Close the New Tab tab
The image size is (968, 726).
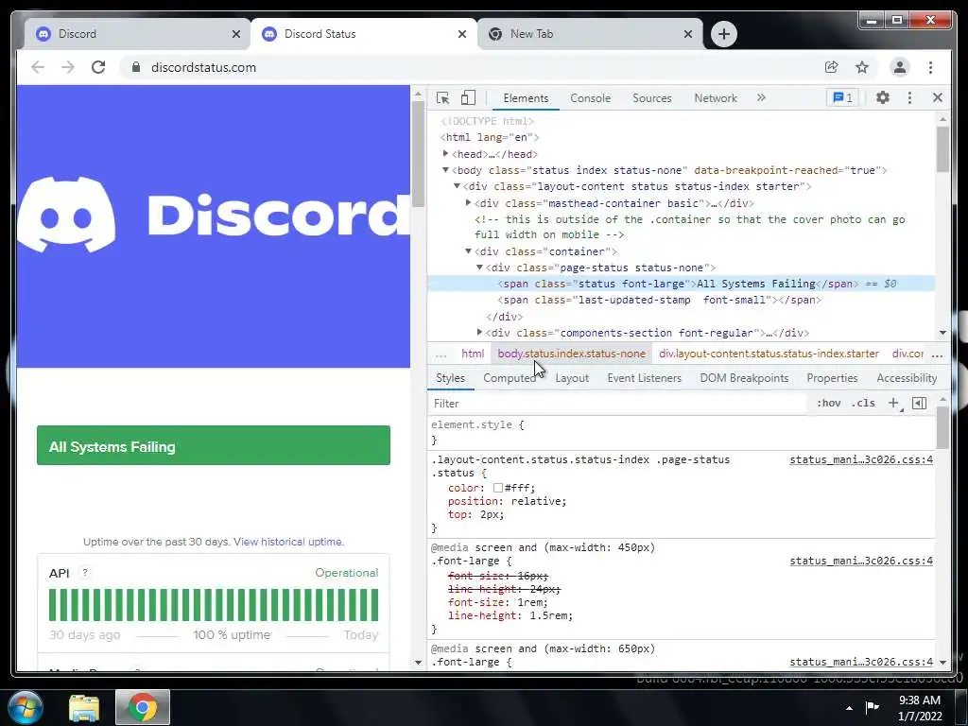tap(688, 34)
